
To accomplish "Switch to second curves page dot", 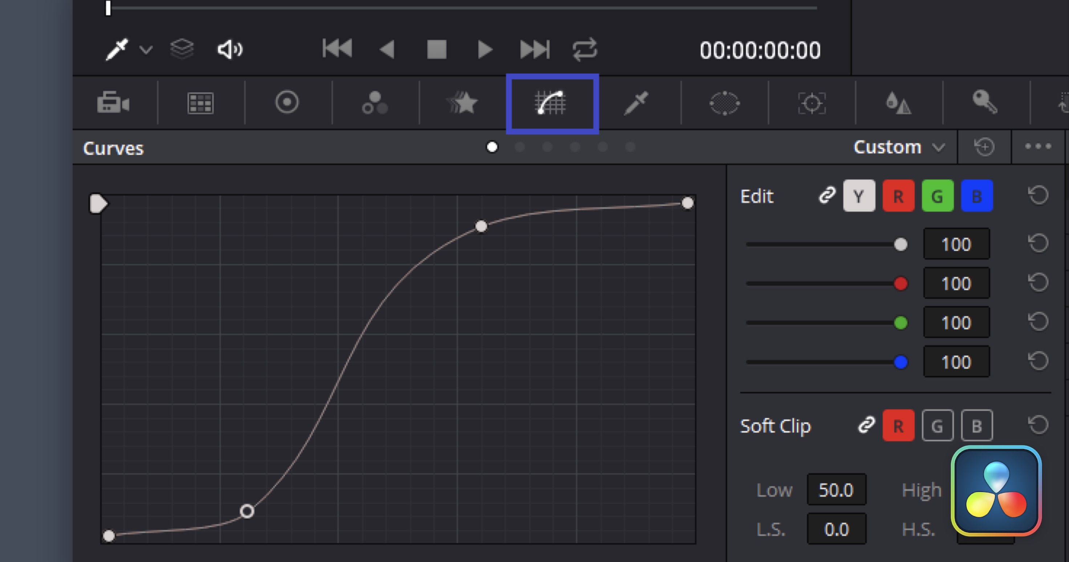I will (520, 147).
